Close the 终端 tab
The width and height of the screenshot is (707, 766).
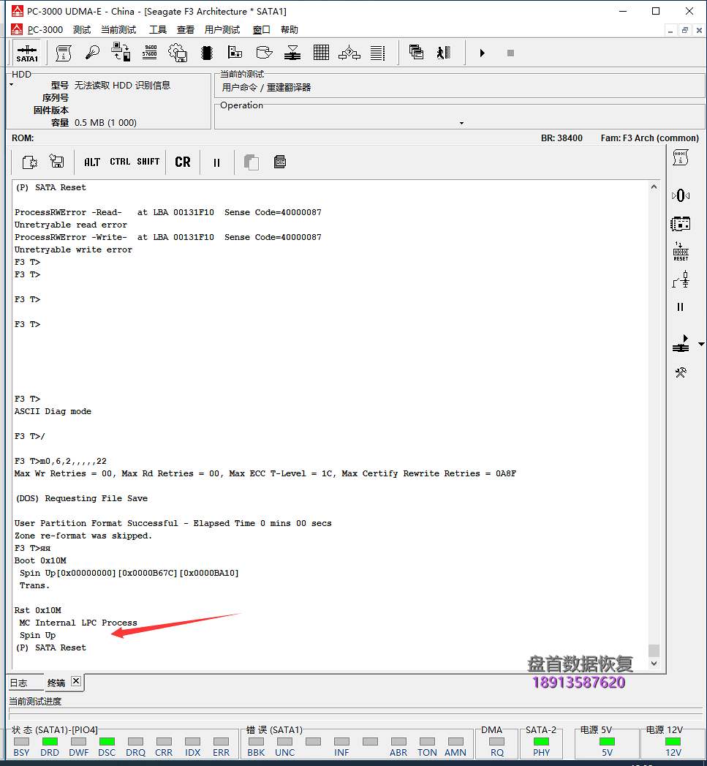click(76, 681)
